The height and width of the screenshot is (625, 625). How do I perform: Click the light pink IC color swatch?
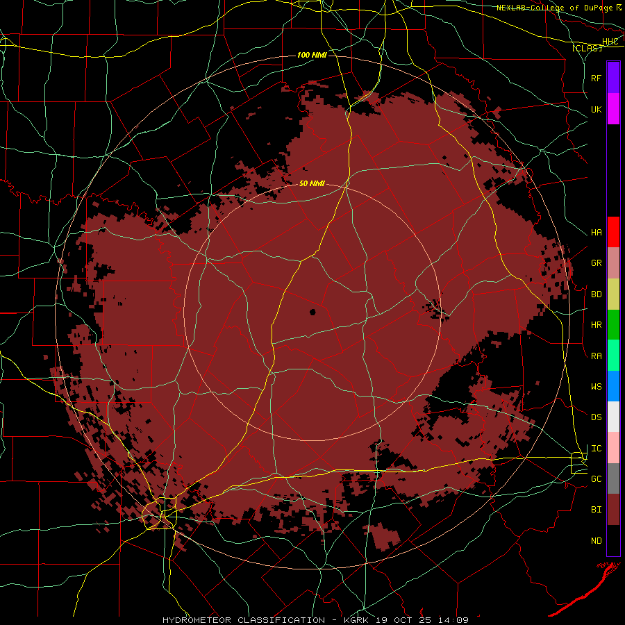(x=613, y=448)
